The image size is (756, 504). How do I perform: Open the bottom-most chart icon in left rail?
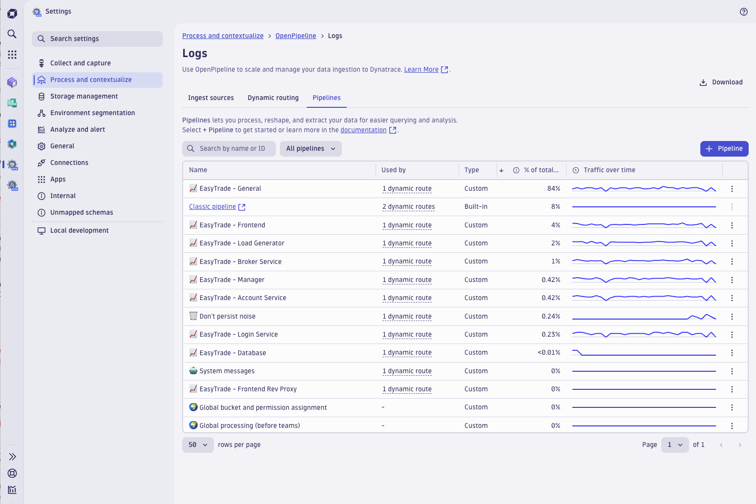[12, 490]
